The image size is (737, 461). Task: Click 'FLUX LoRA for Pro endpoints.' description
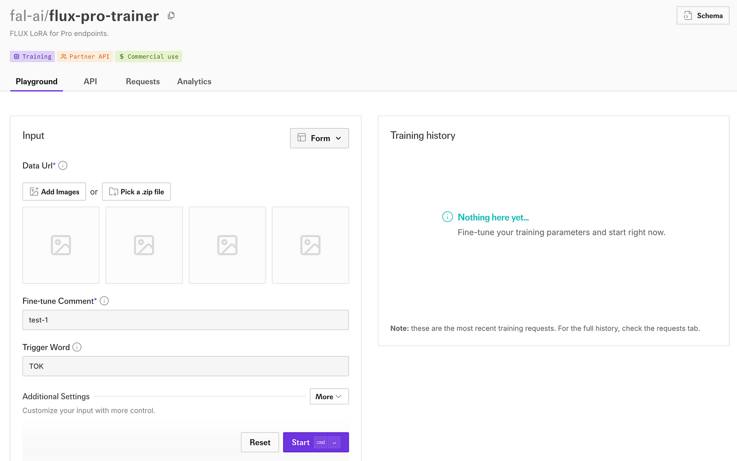pyautogui.click(x=59, y=34)
